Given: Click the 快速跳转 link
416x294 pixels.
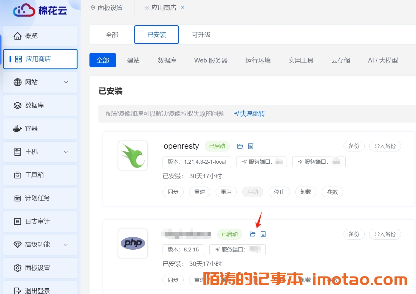Looking at the screenshot, I should point(249,114).
